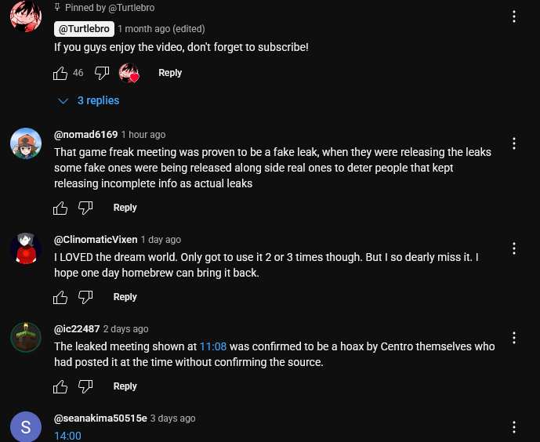Like the pinned @Turtlebro comment
540x442 pixels.
(60, 73)
